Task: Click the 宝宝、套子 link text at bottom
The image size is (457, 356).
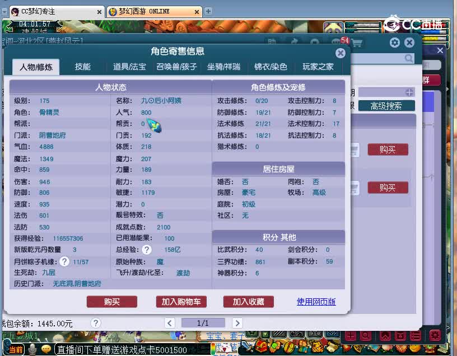Action: pos(225,336)
